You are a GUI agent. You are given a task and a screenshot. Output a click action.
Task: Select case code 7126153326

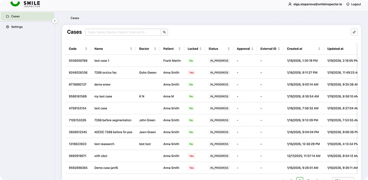pos(78,120)
